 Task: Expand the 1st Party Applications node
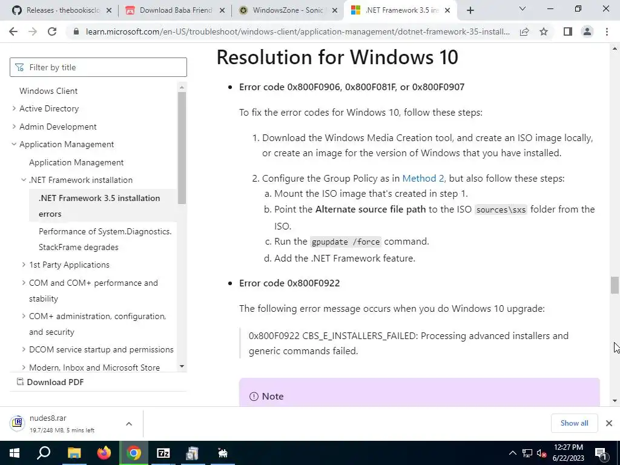click(24, 265)
